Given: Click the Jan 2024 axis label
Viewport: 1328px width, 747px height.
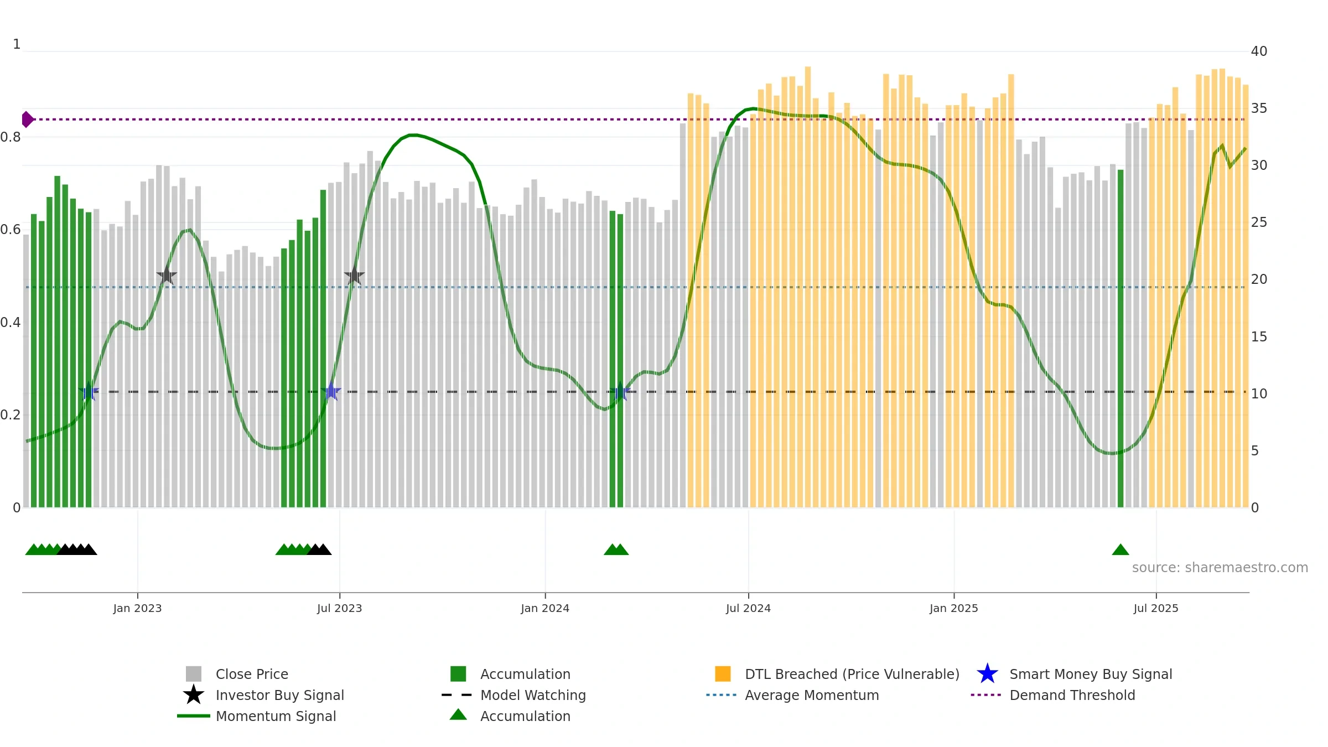Looking at the screenshot, I should tap(545, 609).
